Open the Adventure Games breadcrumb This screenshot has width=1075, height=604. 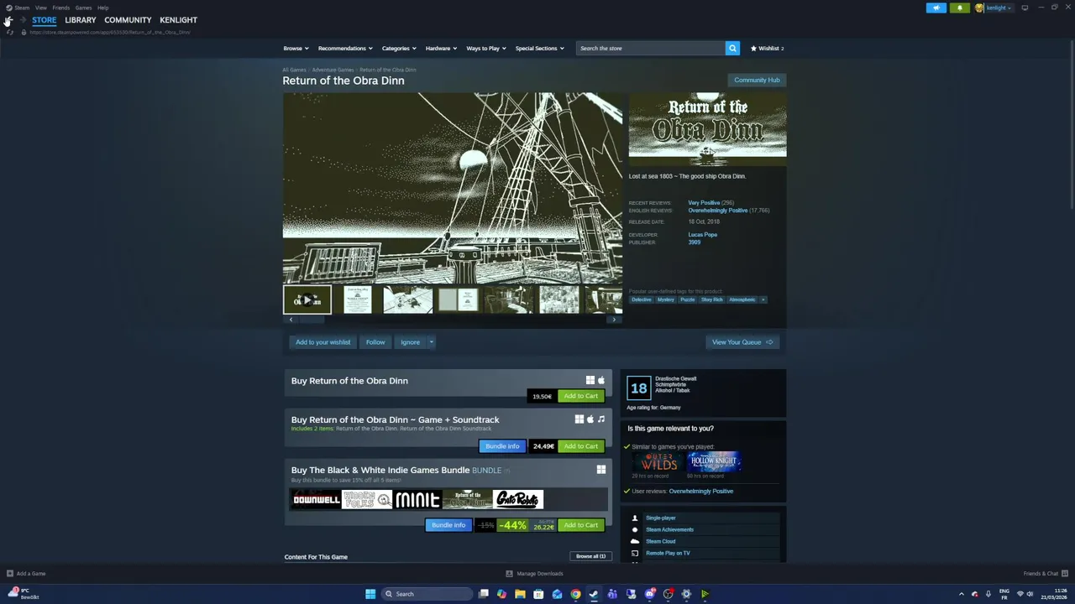coord(333,70)
